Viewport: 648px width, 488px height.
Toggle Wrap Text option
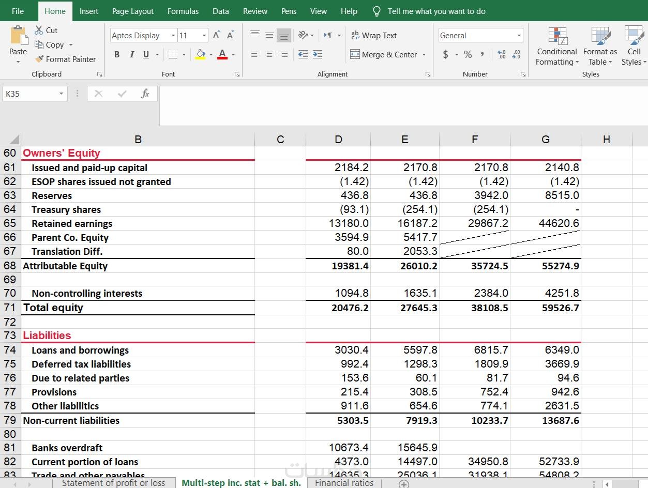[374, 35]
